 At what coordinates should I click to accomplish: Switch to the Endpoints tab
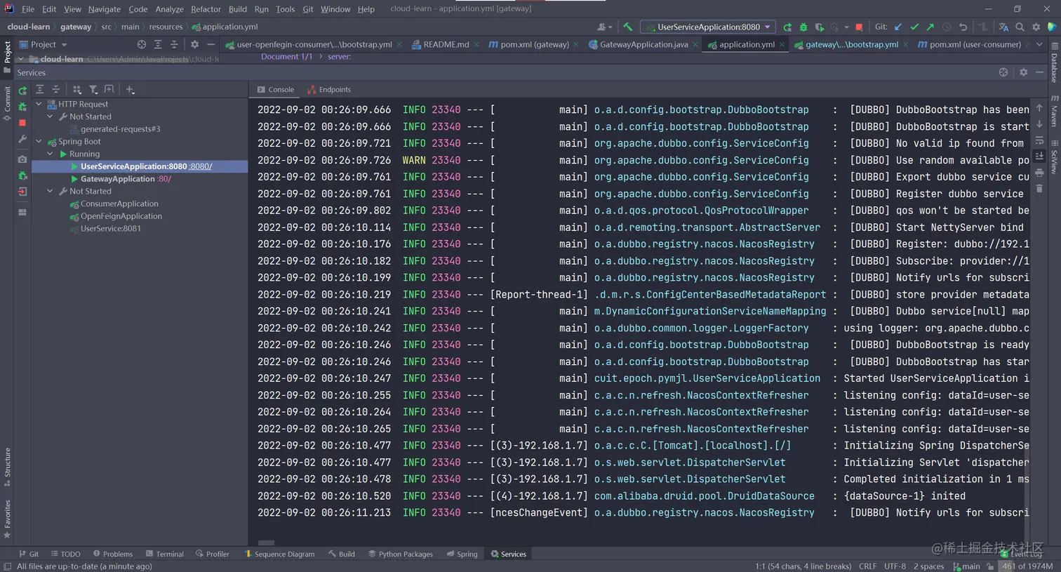(x=329, y=90)
